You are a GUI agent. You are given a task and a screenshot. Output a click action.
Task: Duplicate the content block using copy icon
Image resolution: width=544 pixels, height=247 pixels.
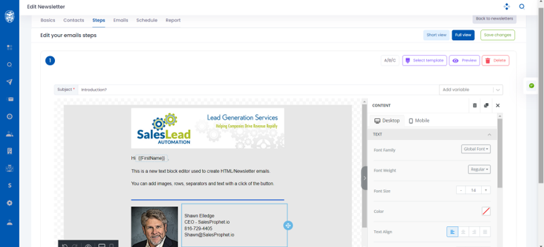pos(486,105)
